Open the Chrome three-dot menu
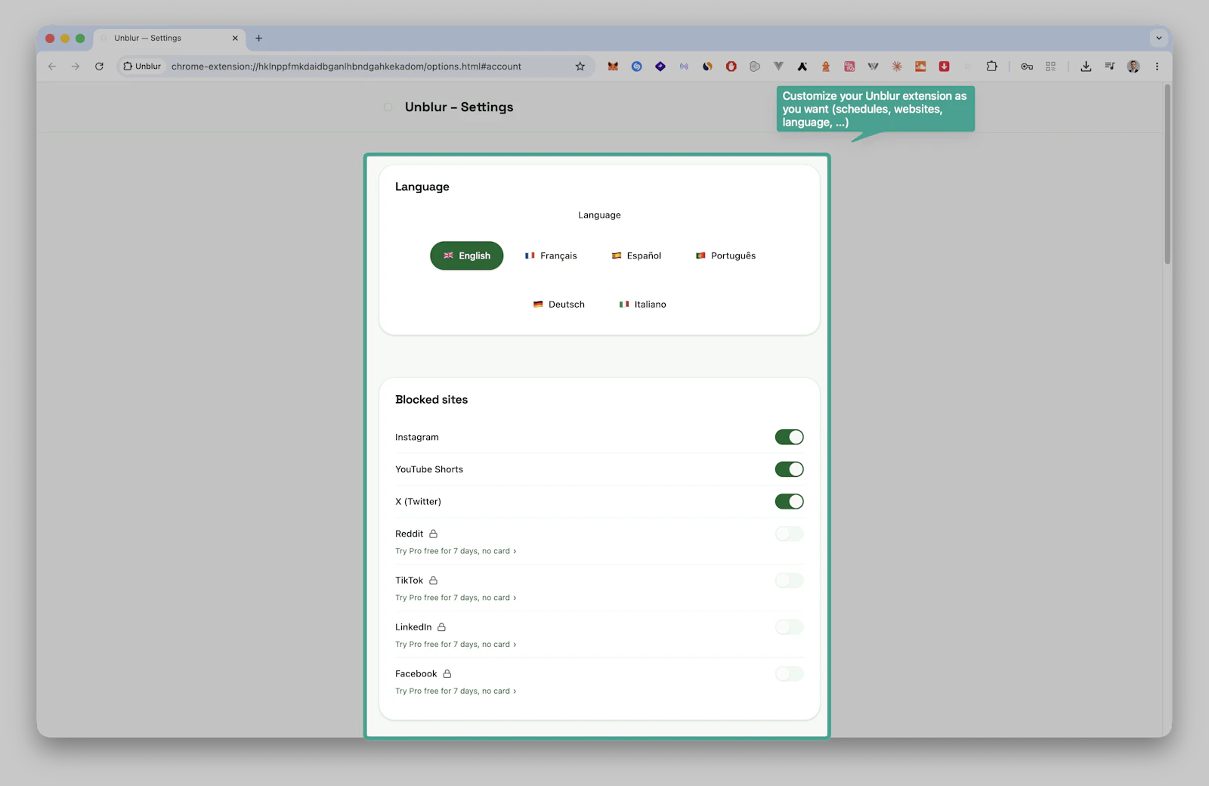This screenshot has height=786, width=1209. 1157,67
